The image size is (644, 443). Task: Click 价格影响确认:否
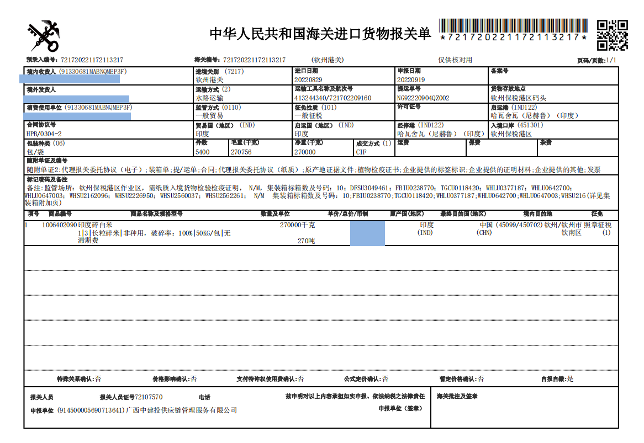coord(175,379)
